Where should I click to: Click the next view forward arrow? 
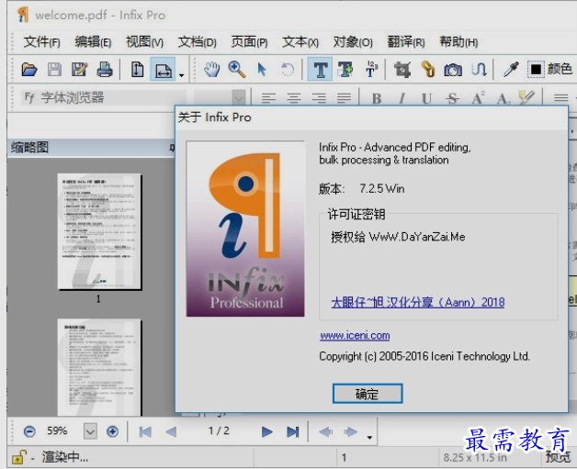[351, 431]
